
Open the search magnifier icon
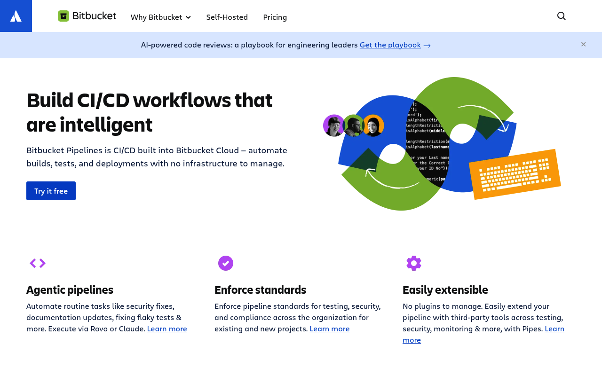pyautogui.click(x=562, y=16)
